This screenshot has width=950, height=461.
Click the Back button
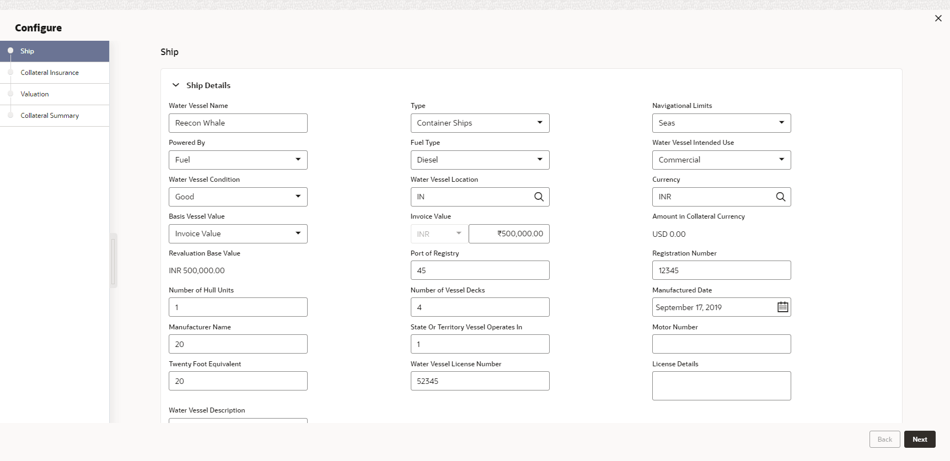pos(884,440)
